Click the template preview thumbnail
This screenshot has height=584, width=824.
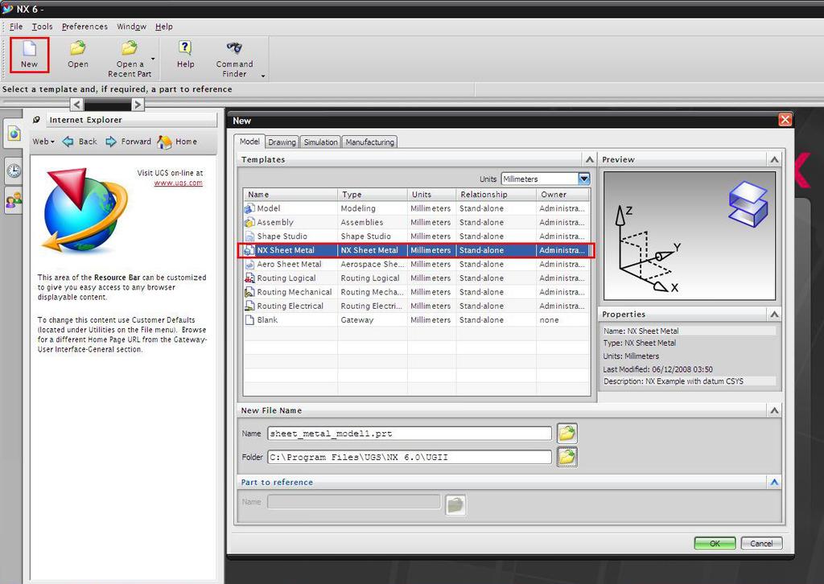(x=690, y=236)
